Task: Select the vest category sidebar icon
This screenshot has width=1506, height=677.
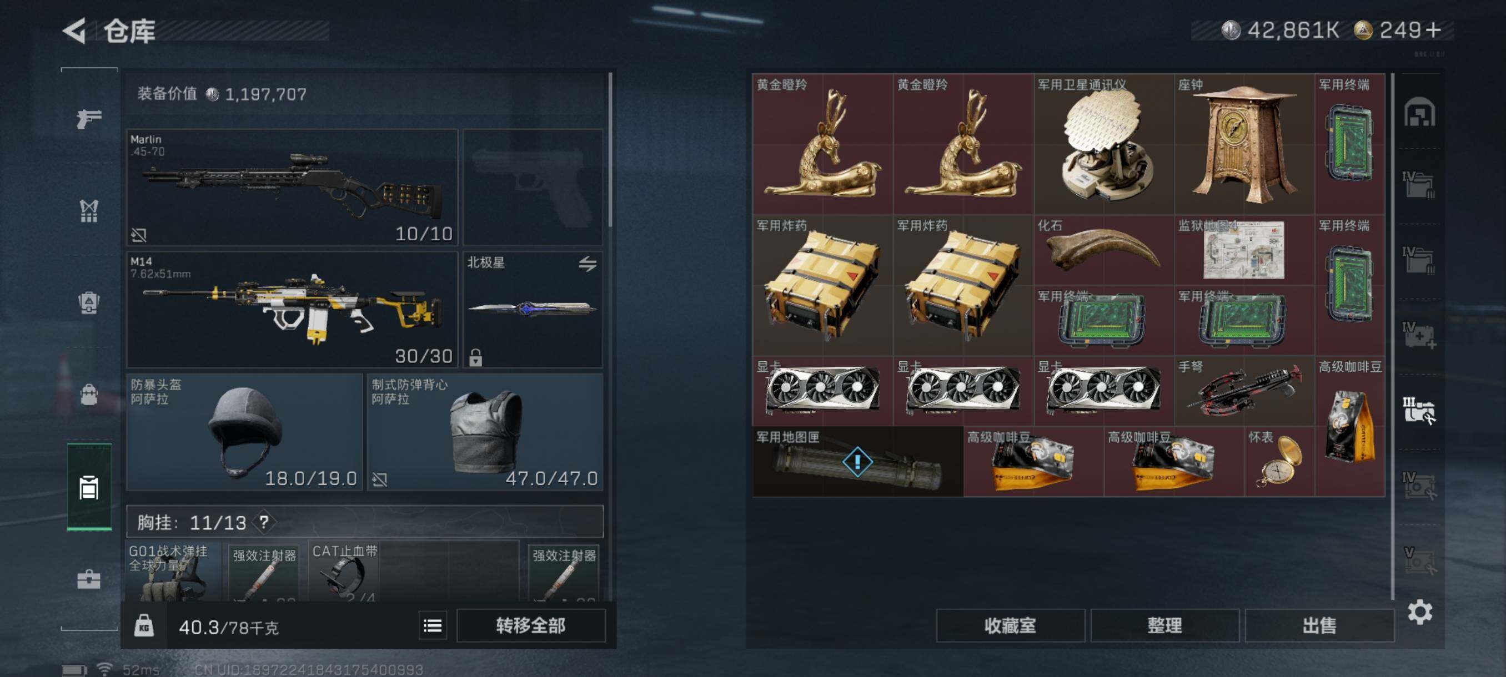Action: [89, 211]
